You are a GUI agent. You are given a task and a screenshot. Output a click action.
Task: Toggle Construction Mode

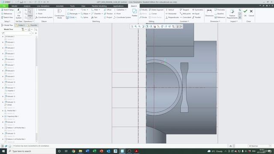coord(60,14)
